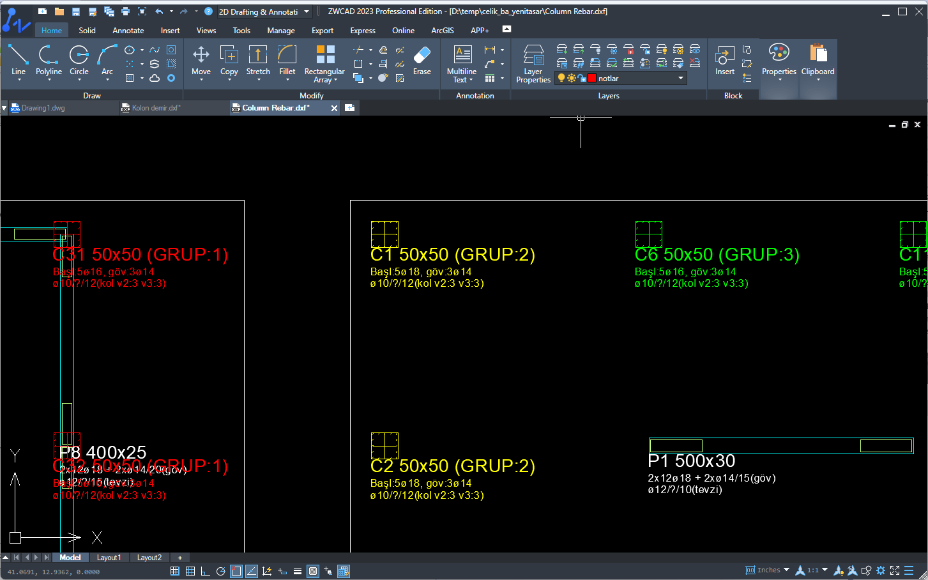The width and height of the screenshot is (928, 580).
Task: Toggle Snap mode in status bar
Action: click(175, 571)
